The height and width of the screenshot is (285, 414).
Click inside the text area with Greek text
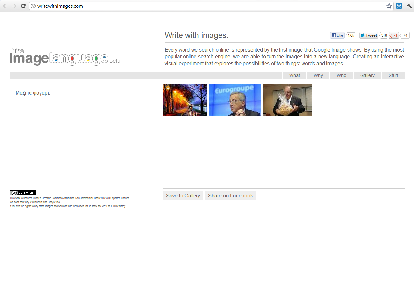84,136
